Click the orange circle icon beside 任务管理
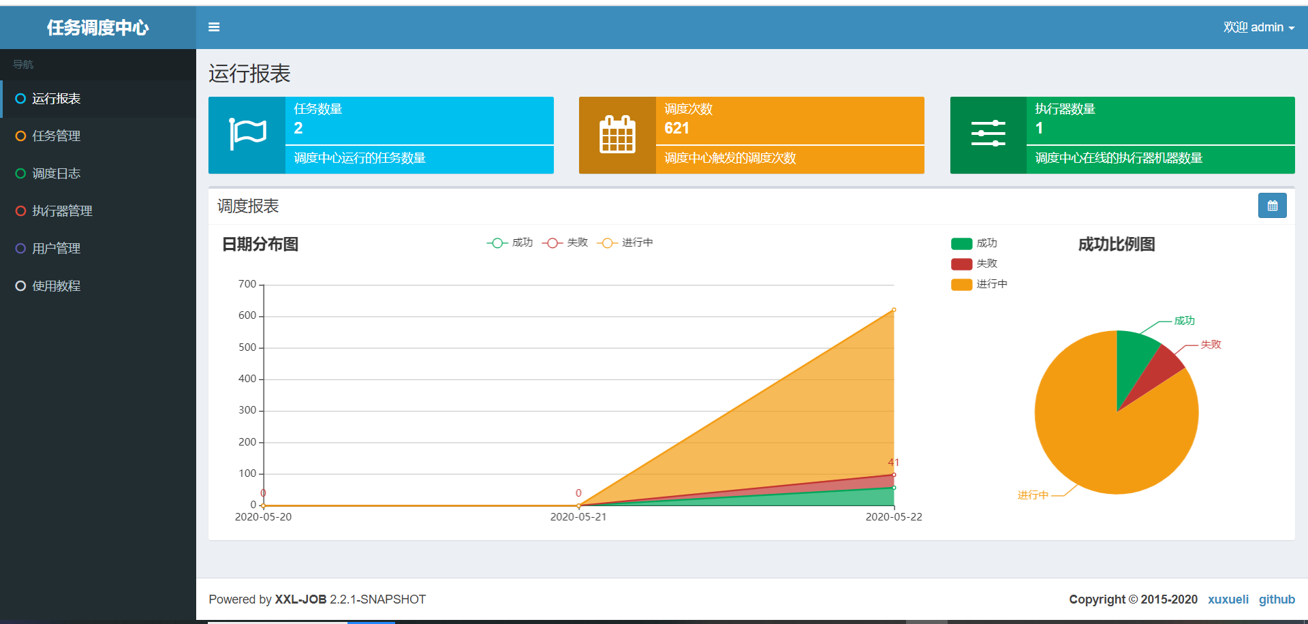This screenshot has height=624, width=1308. 20,136
